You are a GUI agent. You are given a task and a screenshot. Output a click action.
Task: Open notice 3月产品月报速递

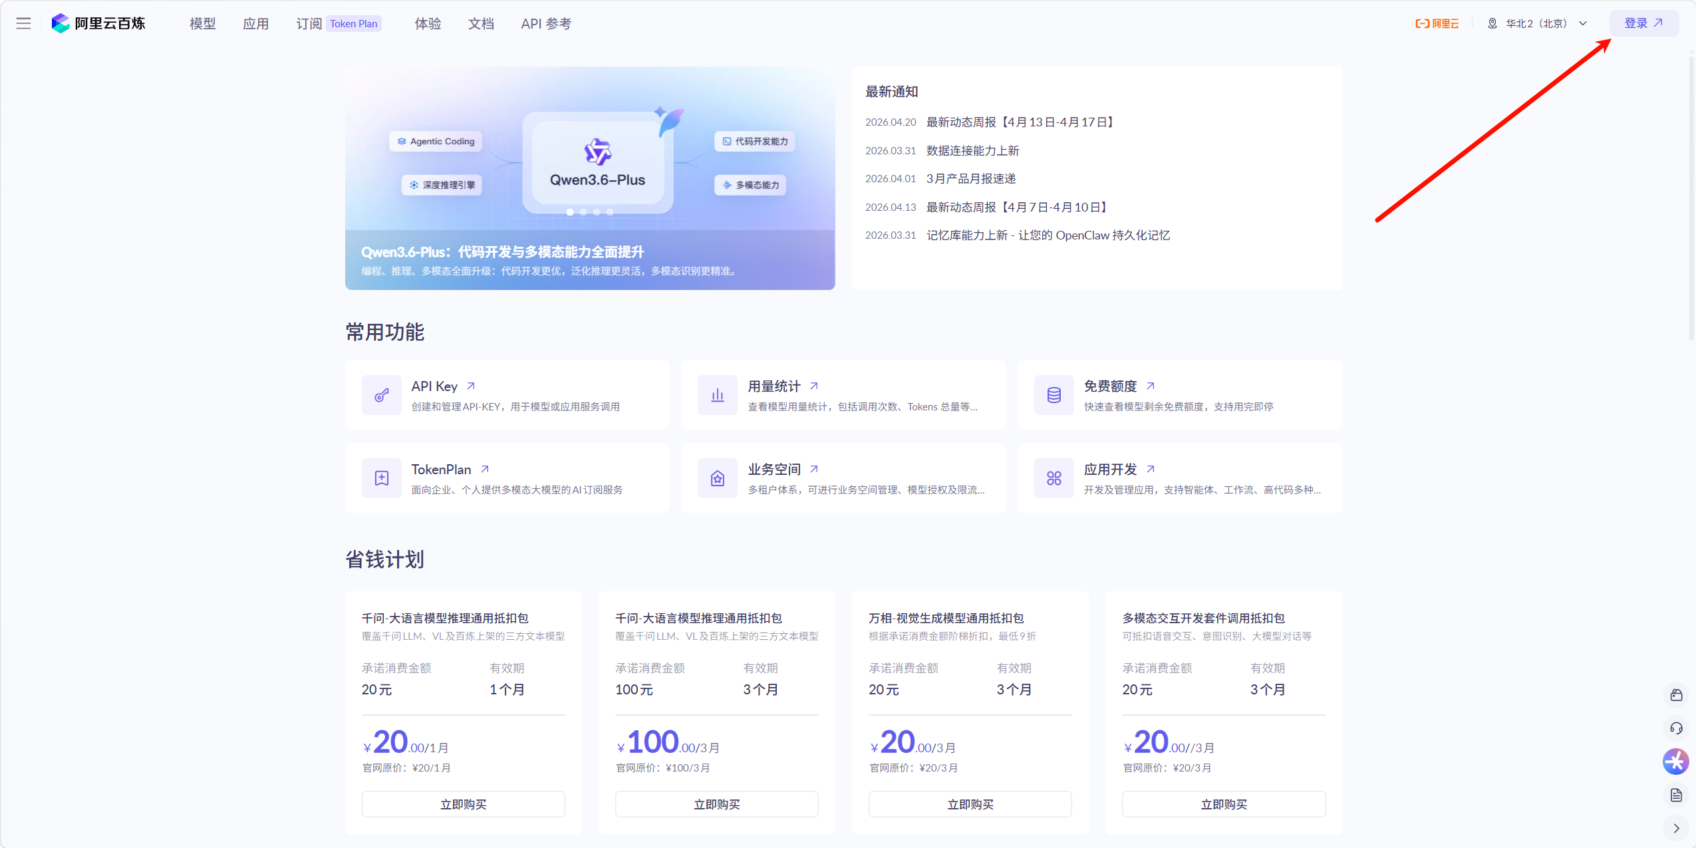[971, 179]
